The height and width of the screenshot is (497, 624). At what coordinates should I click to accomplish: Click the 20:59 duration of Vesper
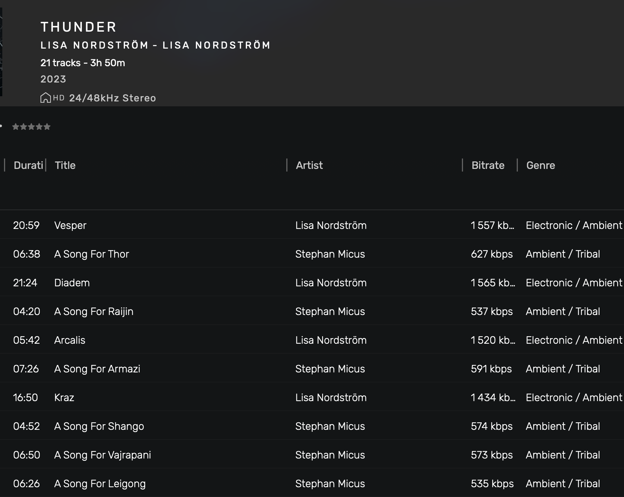tap(26, 225)
